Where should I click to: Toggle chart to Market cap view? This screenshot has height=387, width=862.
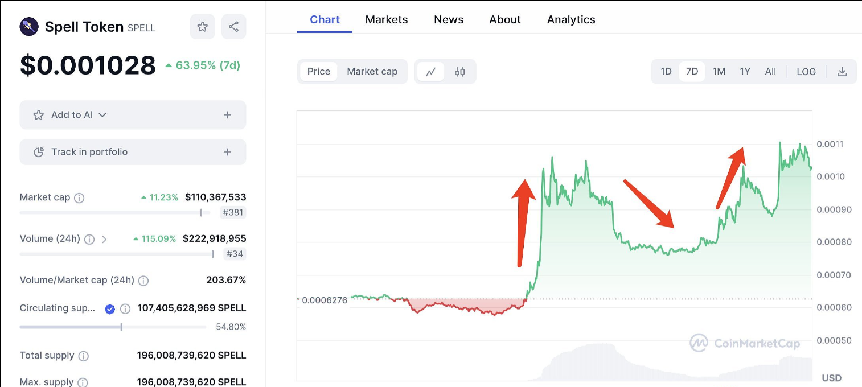(372, 72)
